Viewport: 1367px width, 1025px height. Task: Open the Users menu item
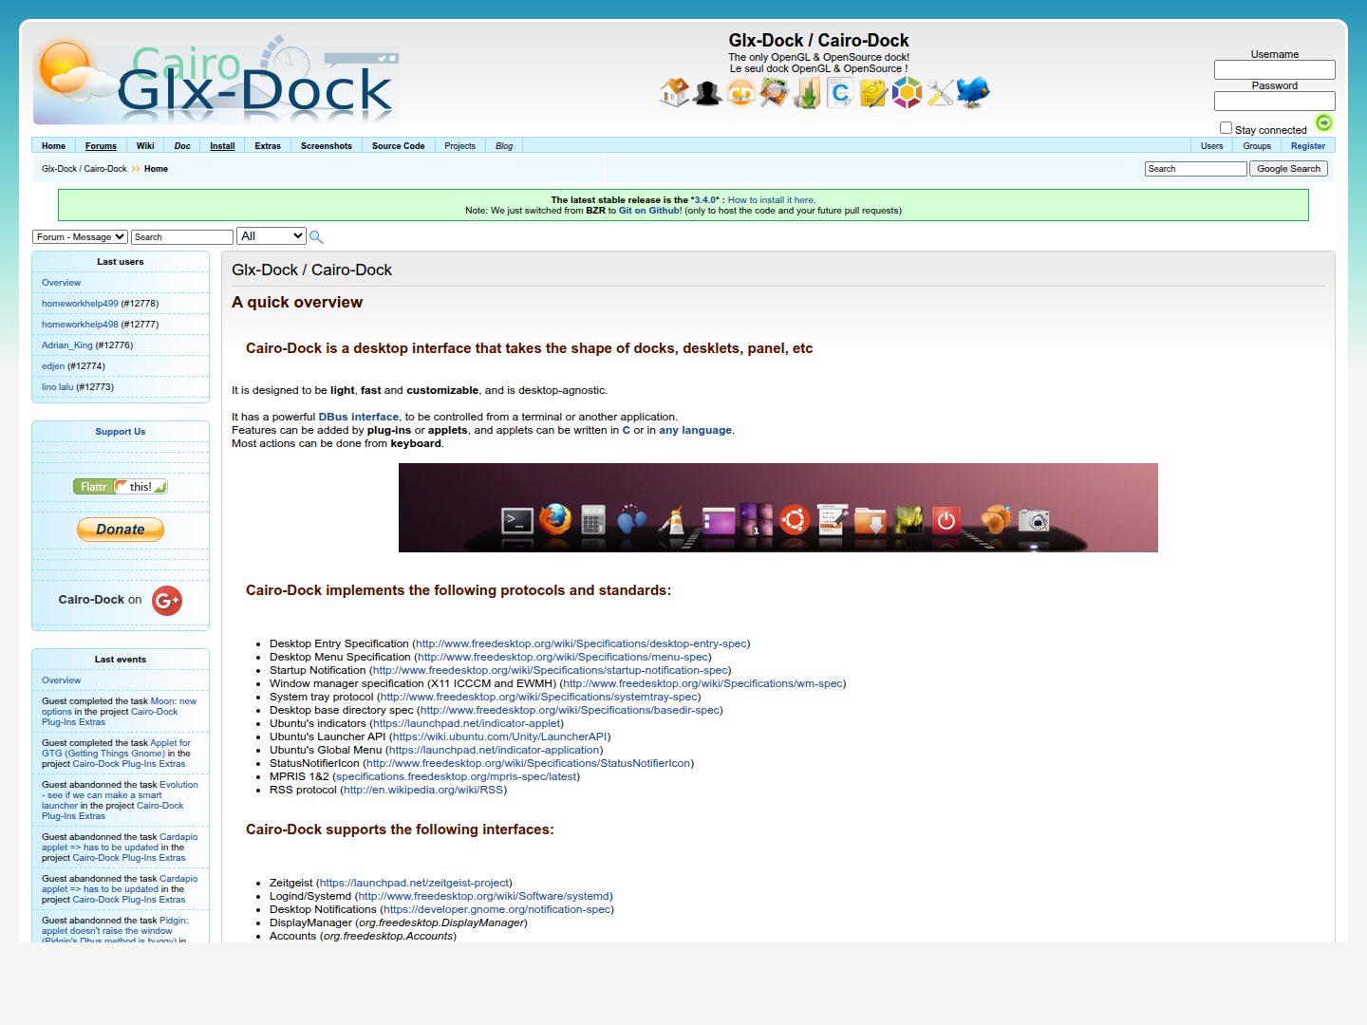tap(1211, 146)
